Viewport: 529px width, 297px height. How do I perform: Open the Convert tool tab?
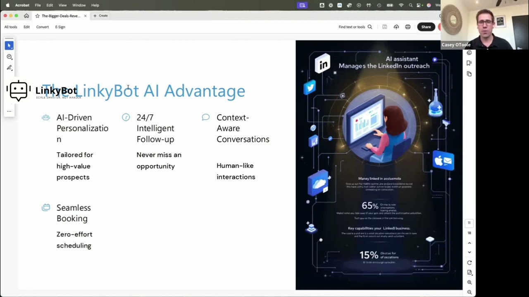pyautogui.click(x=42, y=27)
